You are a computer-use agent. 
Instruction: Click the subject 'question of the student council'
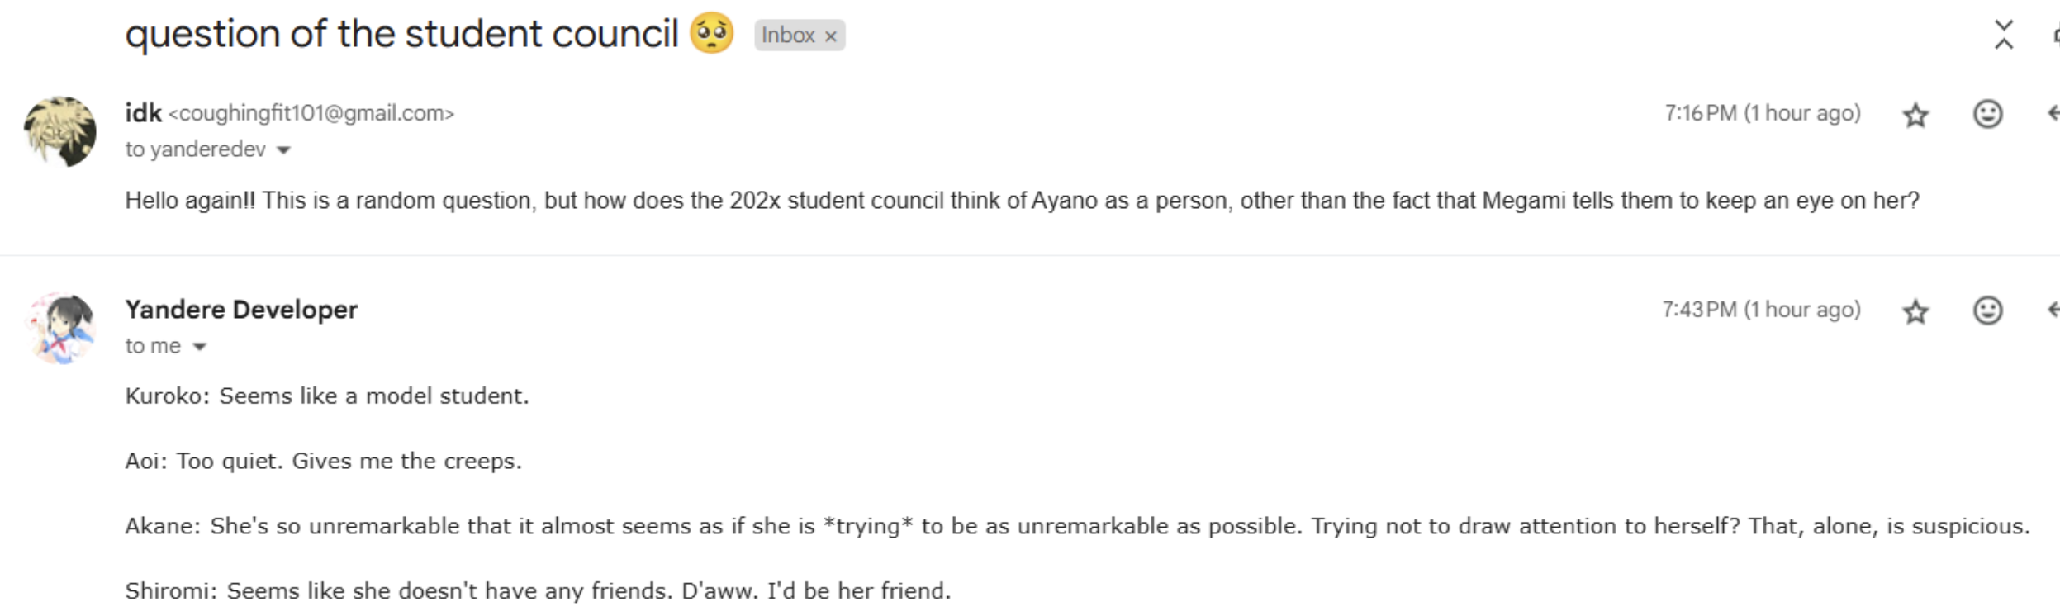click(x=401, y=34)
